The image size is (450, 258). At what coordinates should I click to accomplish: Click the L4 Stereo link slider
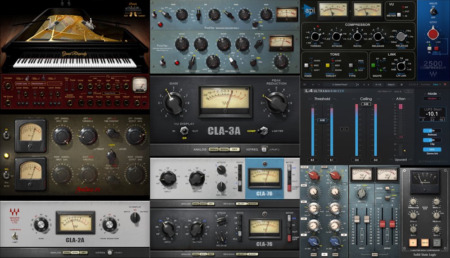432,150
